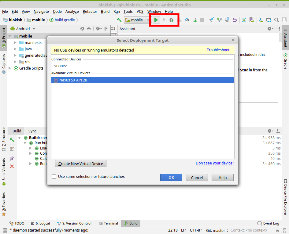Toggle tool windows button in status bar
Screen dimensions: 289x234
click(x=5, y=230)
